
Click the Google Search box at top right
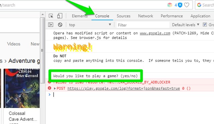pos(205,5)
